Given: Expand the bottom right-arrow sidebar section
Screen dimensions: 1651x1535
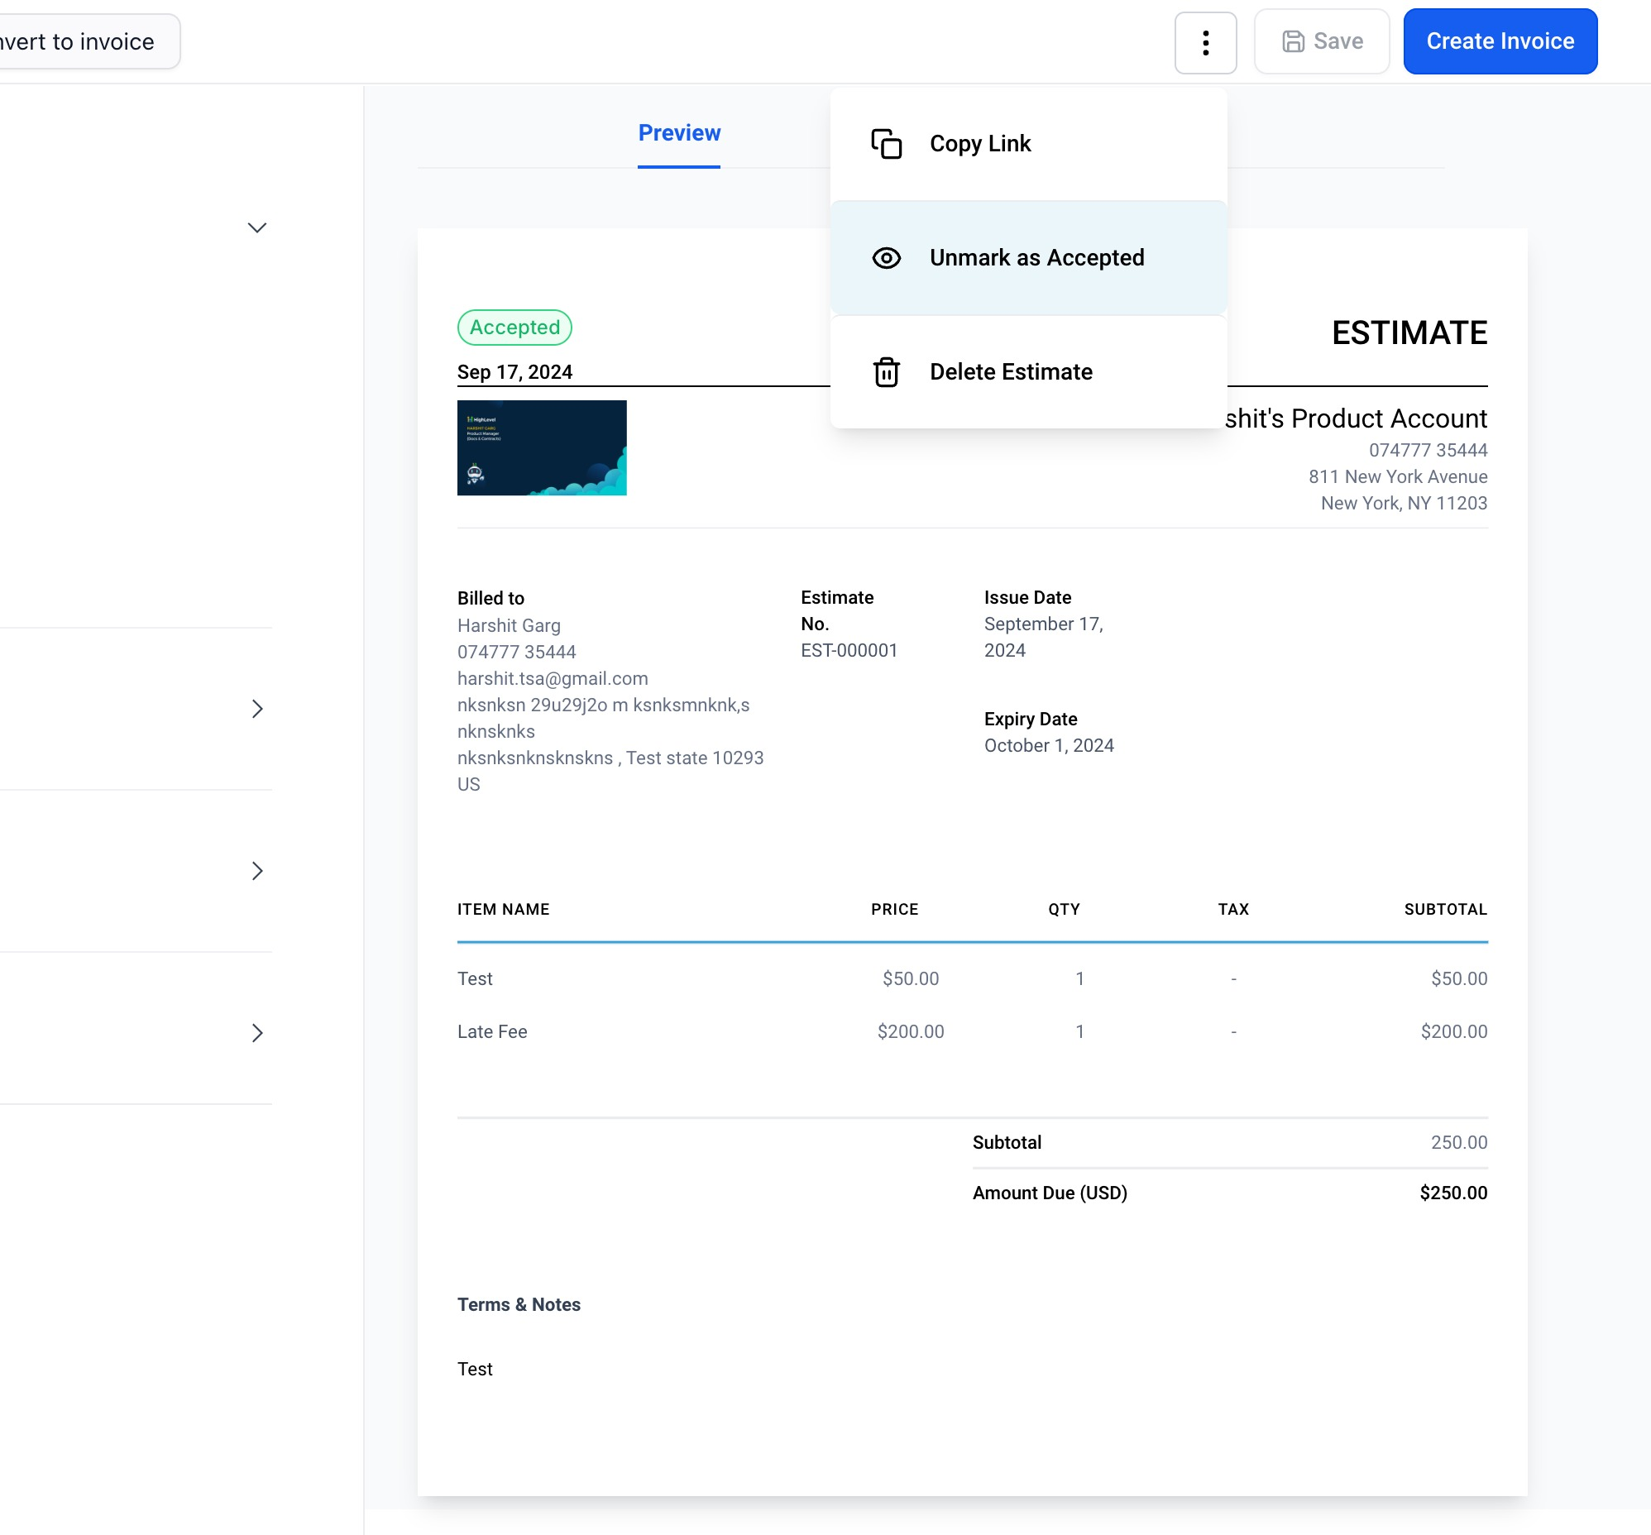Looking at the screenshot, I should [x=256, y=1033].
